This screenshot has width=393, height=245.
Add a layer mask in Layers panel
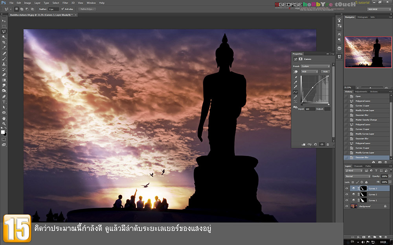click(x=364, y=237)
